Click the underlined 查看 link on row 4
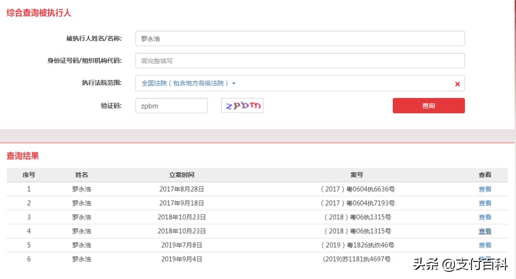This screenshot has width=516, height=279. click(485, 231)
